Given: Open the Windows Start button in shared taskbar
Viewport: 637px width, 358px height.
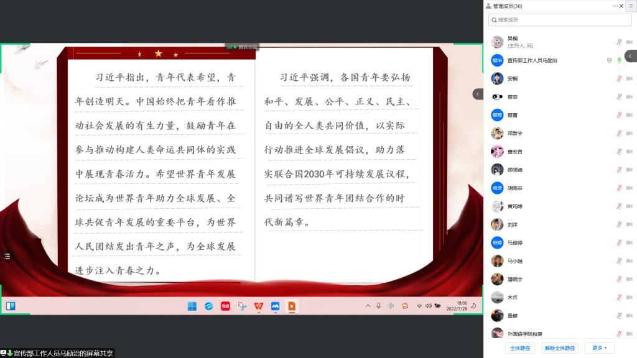Looking at the screenshot, I should point(192,306).
